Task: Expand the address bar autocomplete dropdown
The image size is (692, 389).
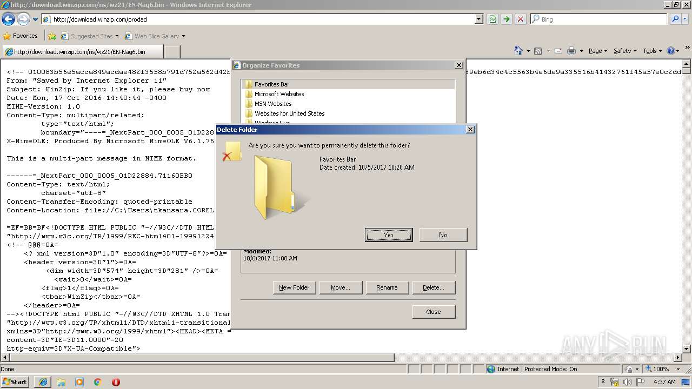Action: click(479, 19)
